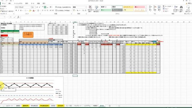Switch to the QCストーリー sheet tab
192x108 pixels.
click(10, 106)
